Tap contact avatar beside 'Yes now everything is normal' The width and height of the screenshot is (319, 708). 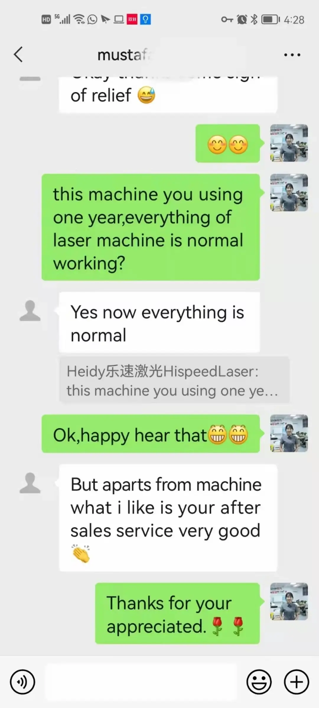(30, 311)
